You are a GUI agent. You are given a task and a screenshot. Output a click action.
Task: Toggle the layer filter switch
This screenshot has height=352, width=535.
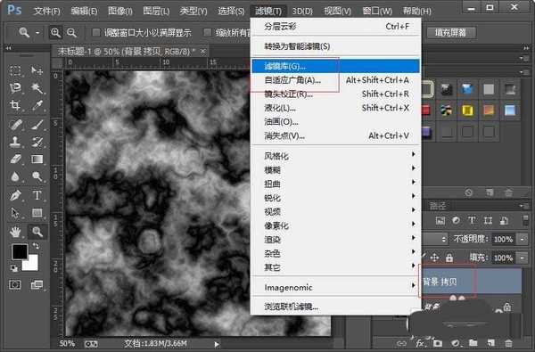(525, 220)
